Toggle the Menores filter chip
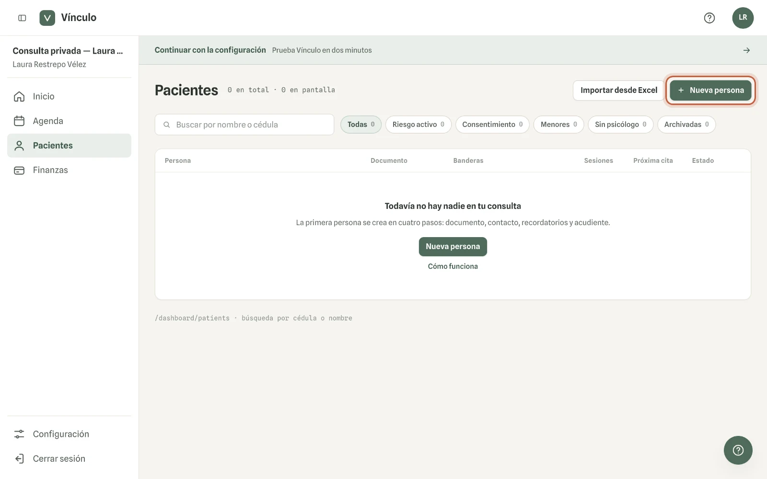The image size is (767, 479). point(559,125)
